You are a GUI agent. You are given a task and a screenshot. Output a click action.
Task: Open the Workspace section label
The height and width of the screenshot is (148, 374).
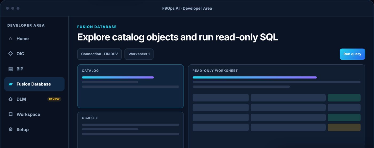[x=28, y=114]
